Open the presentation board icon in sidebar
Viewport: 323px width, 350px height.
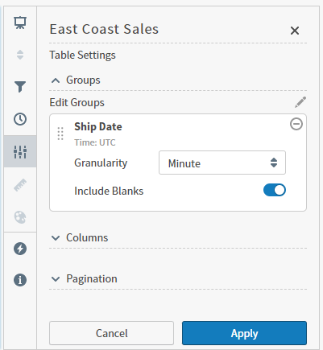click(x=20, y=23)
